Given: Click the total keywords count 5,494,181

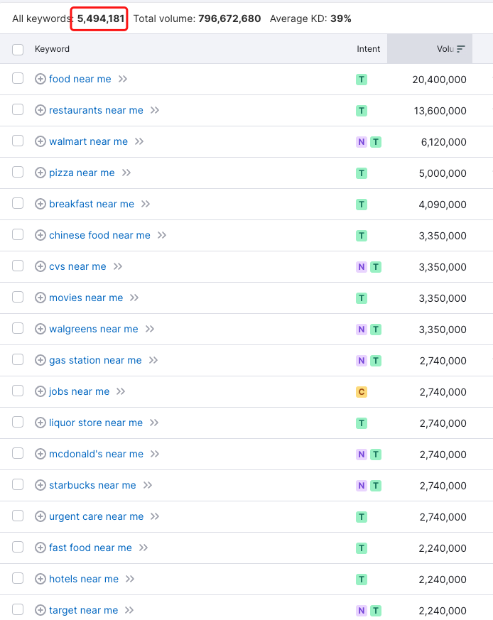Looking at the screenshot, I should point(100,18).
